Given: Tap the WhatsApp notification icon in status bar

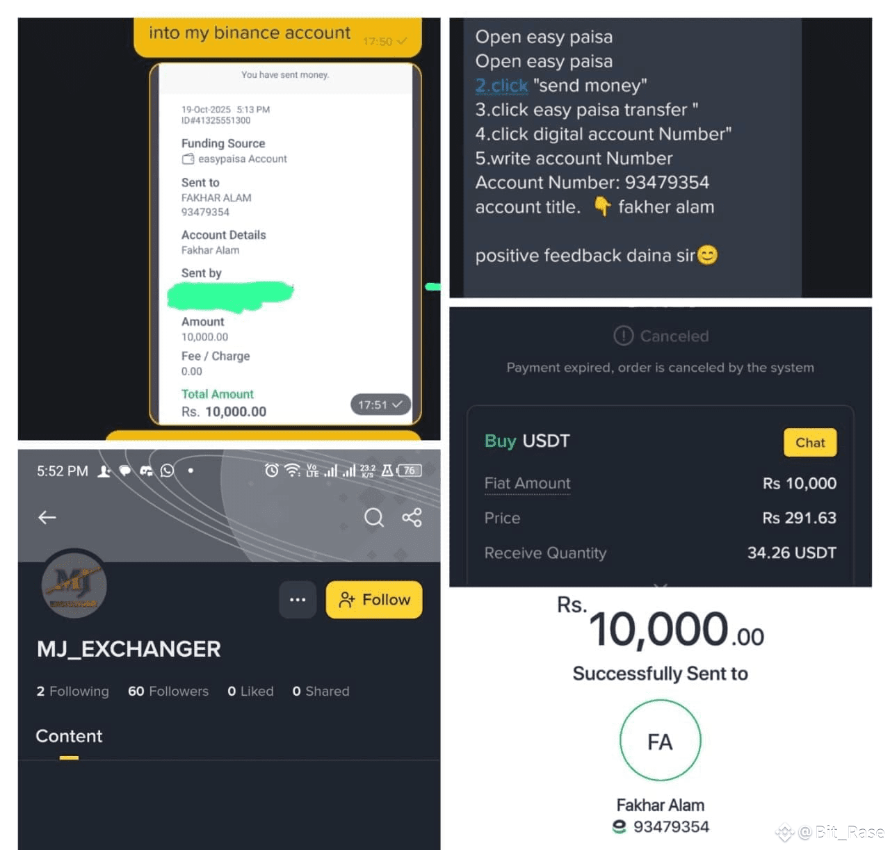Looking at the screenshot, I should click(167, 471).
